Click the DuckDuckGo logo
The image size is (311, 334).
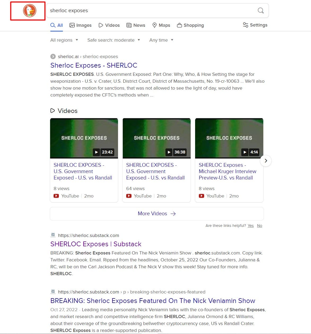click(29, 11)
